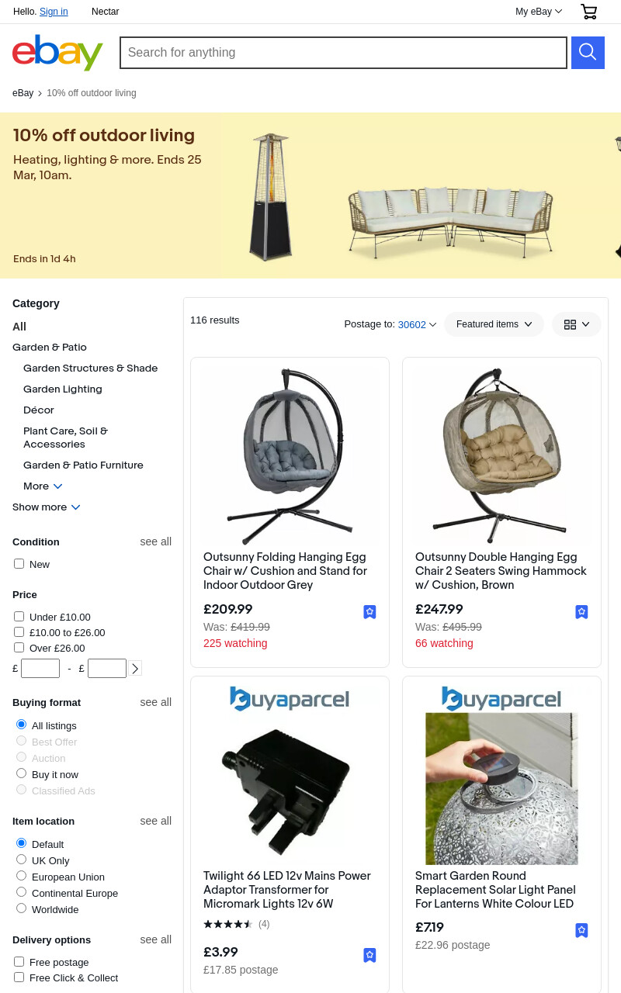Image resolution: width=621 pixels, height=993 pixels.
Task: Open Garden Lighting category
Action: point(63,389)
